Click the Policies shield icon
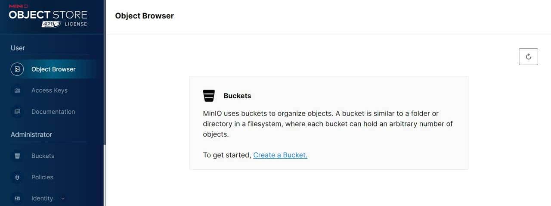The image size is (551, 206). coord(17,177)
